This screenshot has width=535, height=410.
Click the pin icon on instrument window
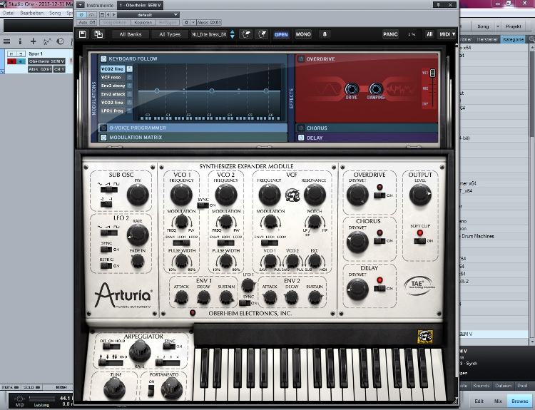439,4
